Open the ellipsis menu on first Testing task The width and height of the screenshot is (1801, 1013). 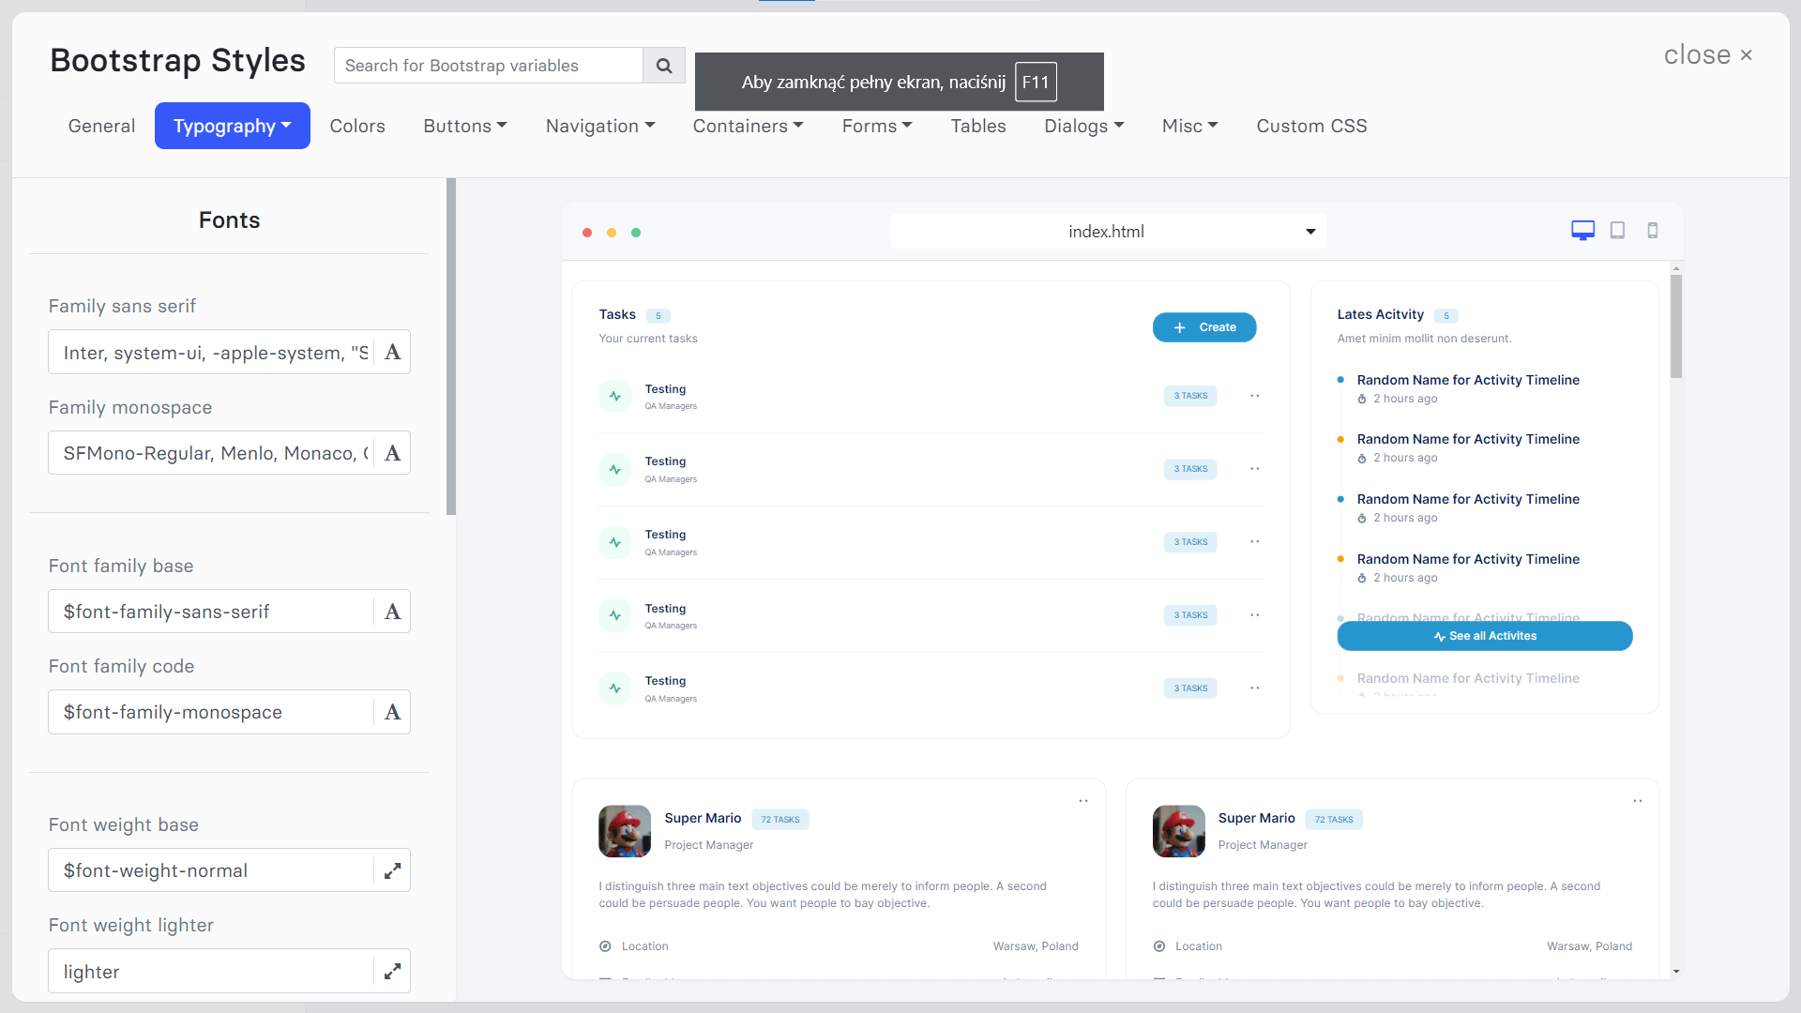pyautogui.click(x=1255, y=395)
